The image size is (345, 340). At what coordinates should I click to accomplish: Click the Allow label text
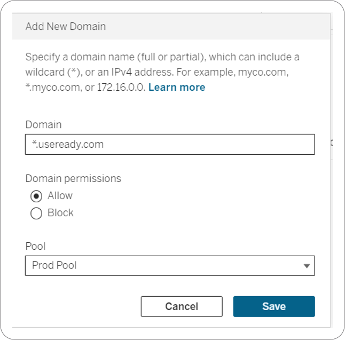pos(60,195)
